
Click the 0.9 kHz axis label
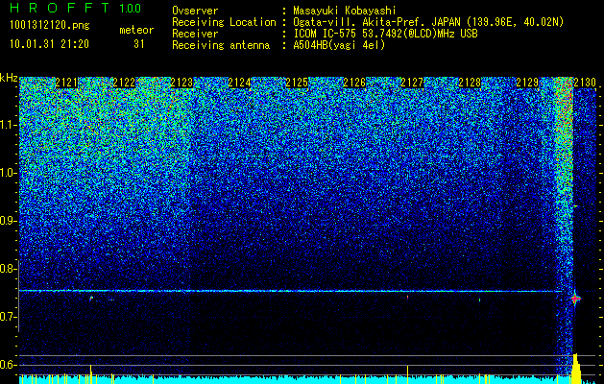coord(8,221)
